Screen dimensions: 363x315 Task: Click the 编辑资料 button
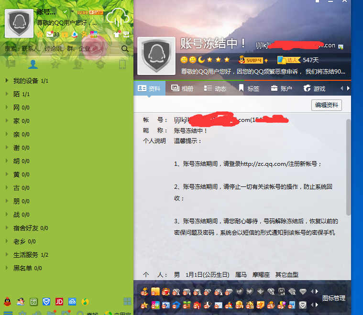coord(327,105)
